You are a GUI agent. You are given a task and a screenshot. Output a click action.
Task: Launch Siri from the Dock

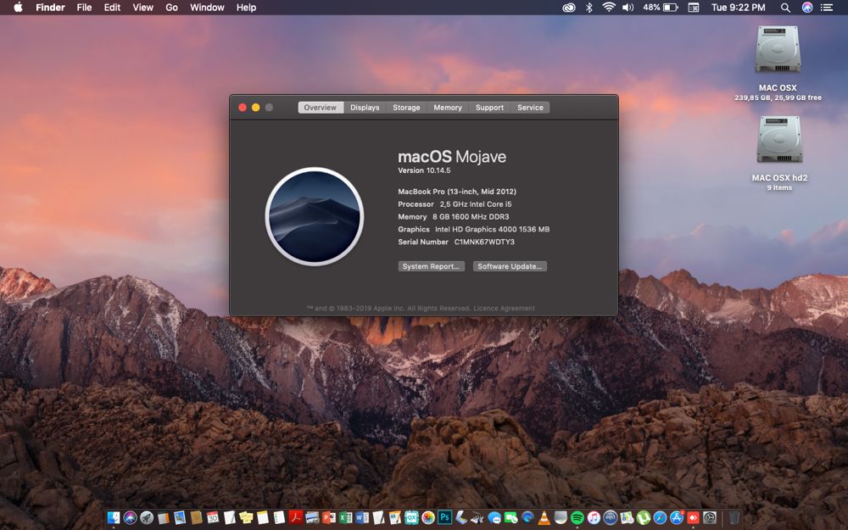[130, 517]
